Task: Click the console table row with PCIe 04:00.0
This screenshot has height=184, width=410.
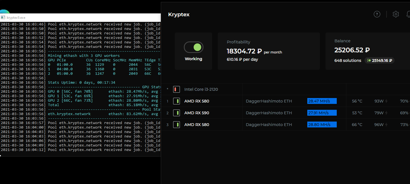Action: point(80,69)
